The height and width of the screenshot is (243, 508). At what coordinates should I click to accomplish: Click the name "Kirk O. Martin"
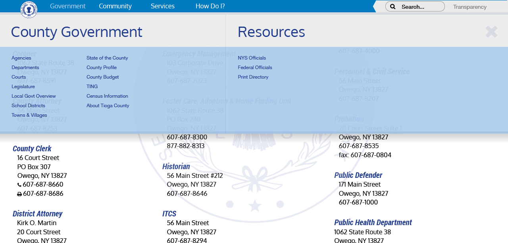pyautogui.click(x=37, y=223)
